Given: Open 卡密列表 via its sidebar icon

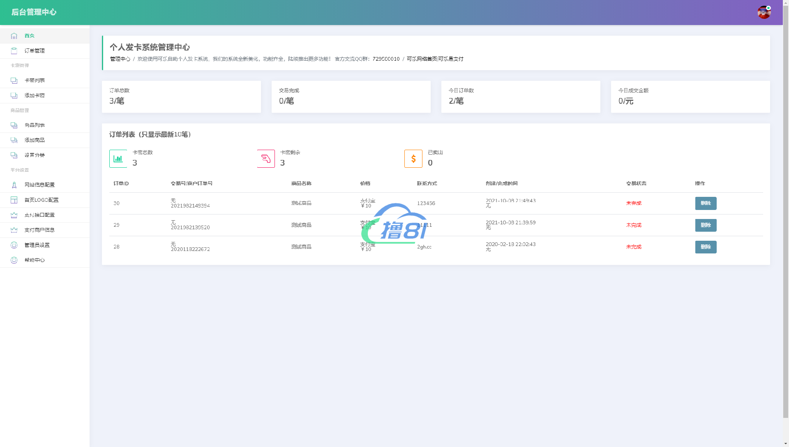Looking at the screenshot, I should coord(14,80).
